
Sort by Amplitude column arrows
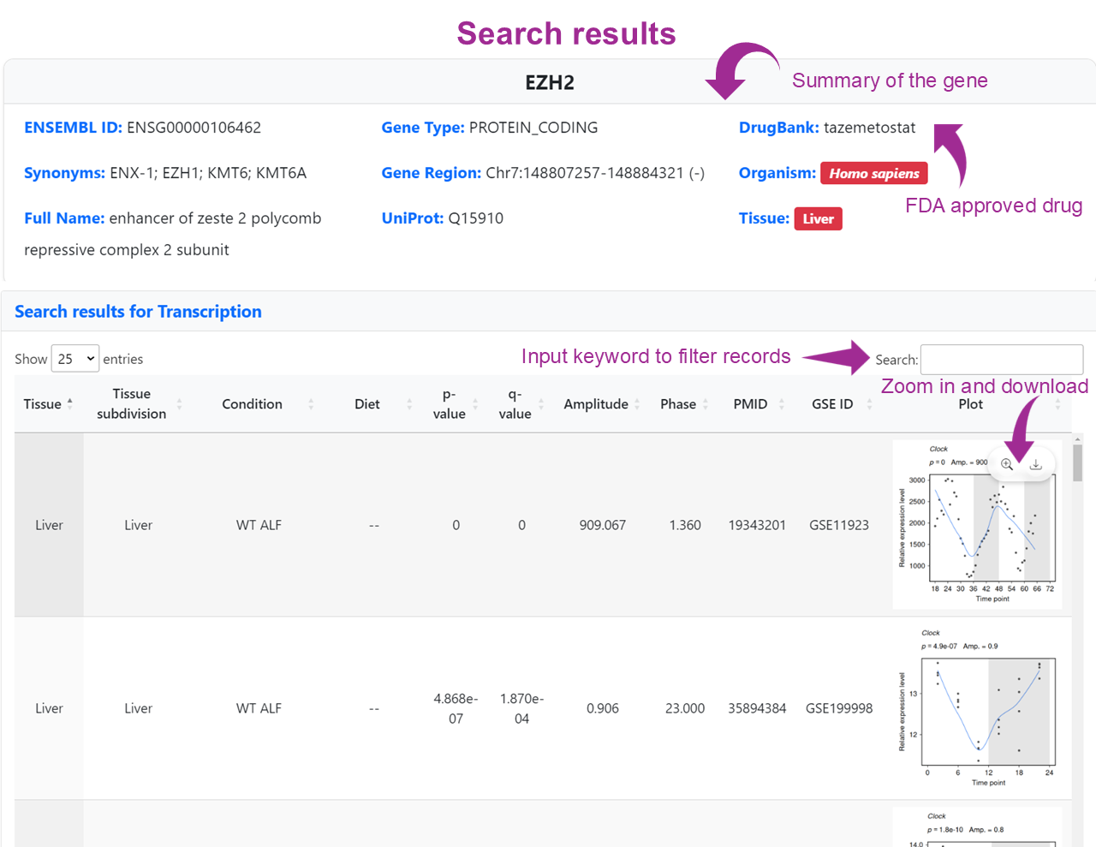637,404
